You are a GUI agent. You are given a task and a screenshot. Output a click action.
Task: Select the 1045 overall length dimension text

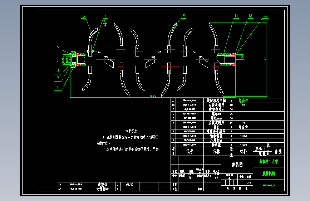click(x=153, y=96)
